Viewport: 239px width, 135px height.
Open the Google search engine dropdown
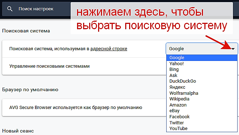click(x=202, y=49)
